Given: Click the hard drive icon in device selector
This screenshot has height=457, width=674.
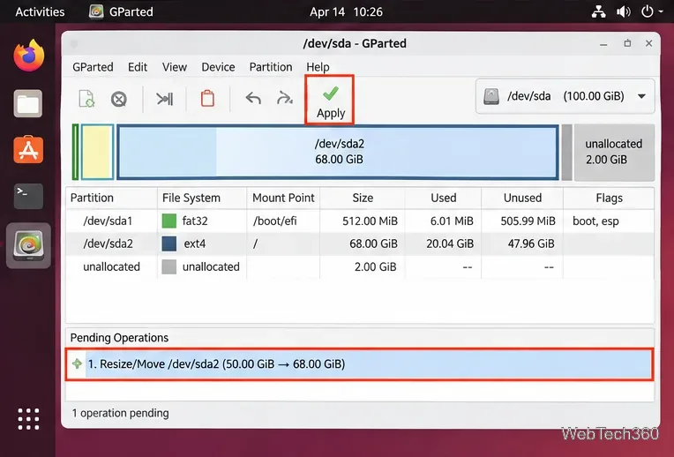Looking at the screenshot, I should point(491,96).
